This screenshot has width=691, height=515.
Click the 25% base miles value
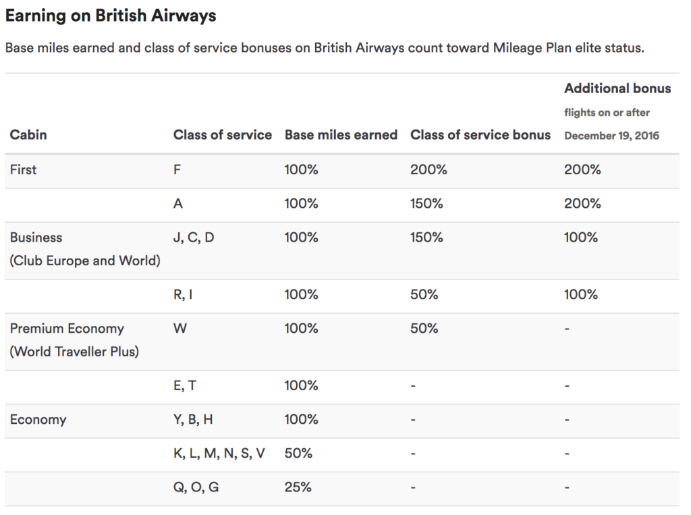point(298,487)
